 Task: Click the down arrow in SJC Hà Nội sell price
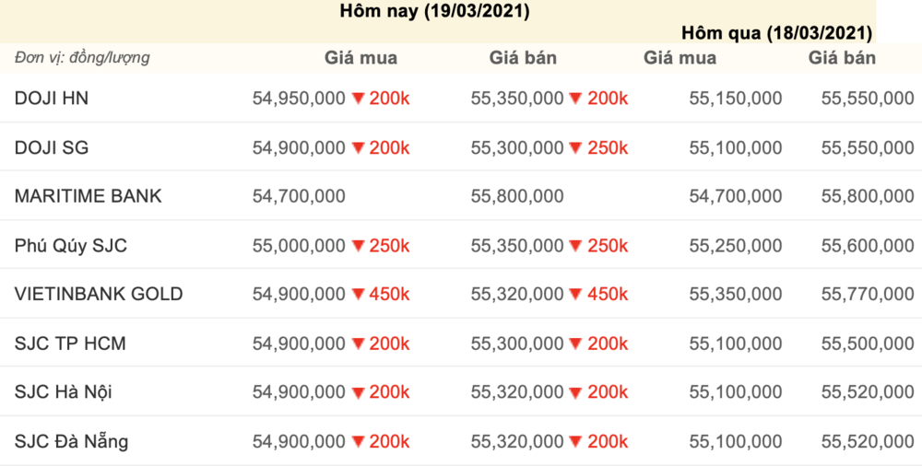[576, 392]
